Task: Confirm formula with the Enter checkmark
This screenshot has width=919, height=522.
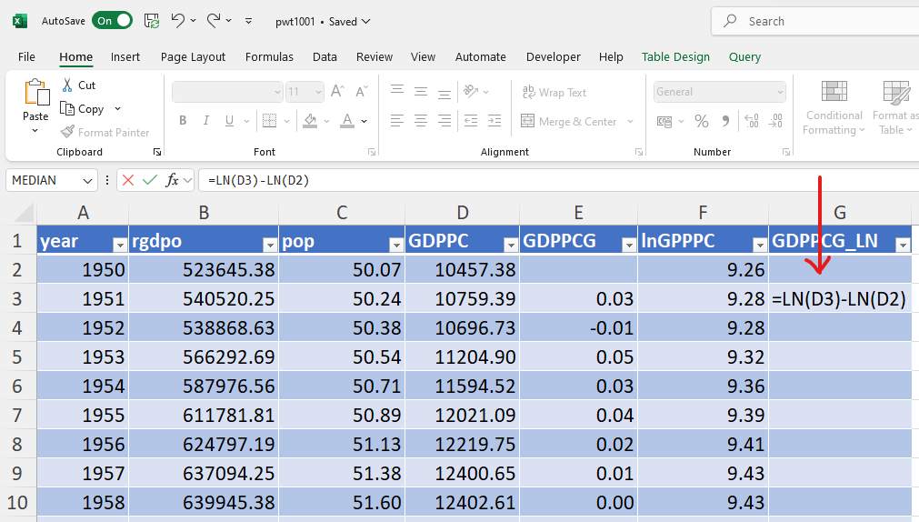Action: point(150,180)
